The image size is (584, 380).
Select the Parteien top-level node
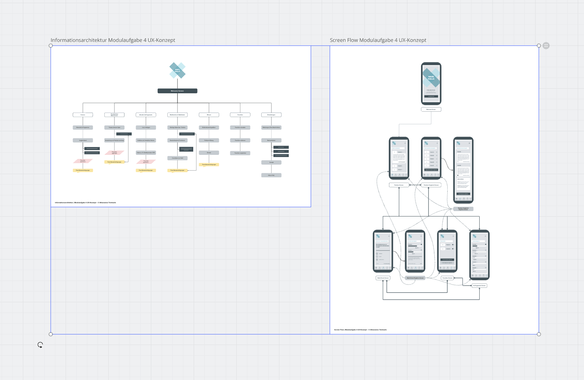coord(83,115)
